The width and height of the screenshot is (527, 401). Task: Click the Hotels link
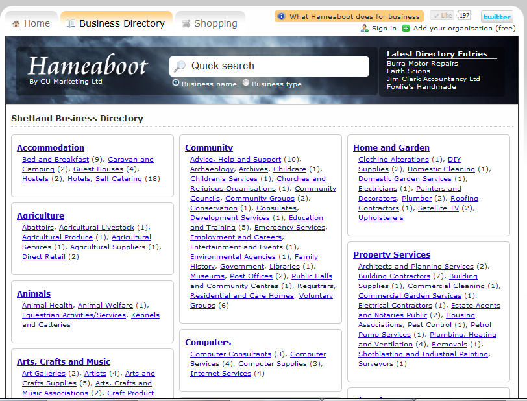79,179
